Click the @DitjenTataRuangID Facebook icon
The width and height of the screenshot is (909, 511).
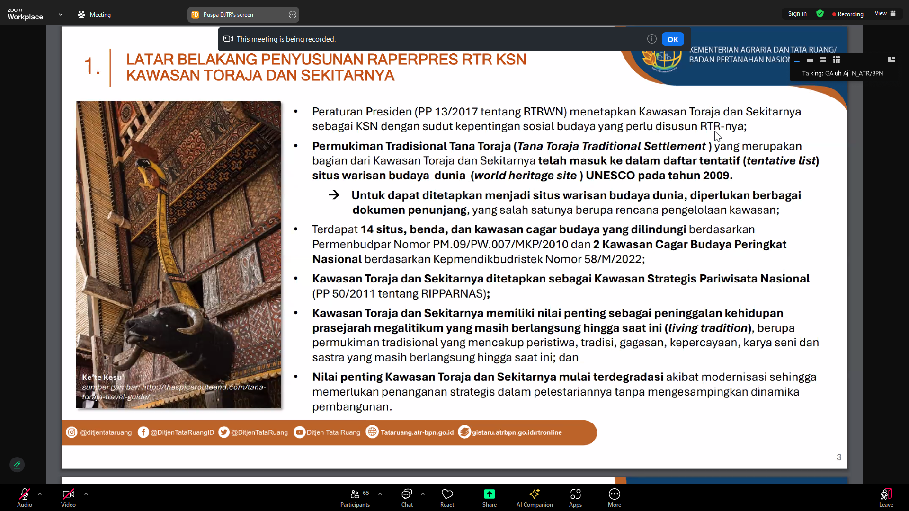(x=143, y=432)
